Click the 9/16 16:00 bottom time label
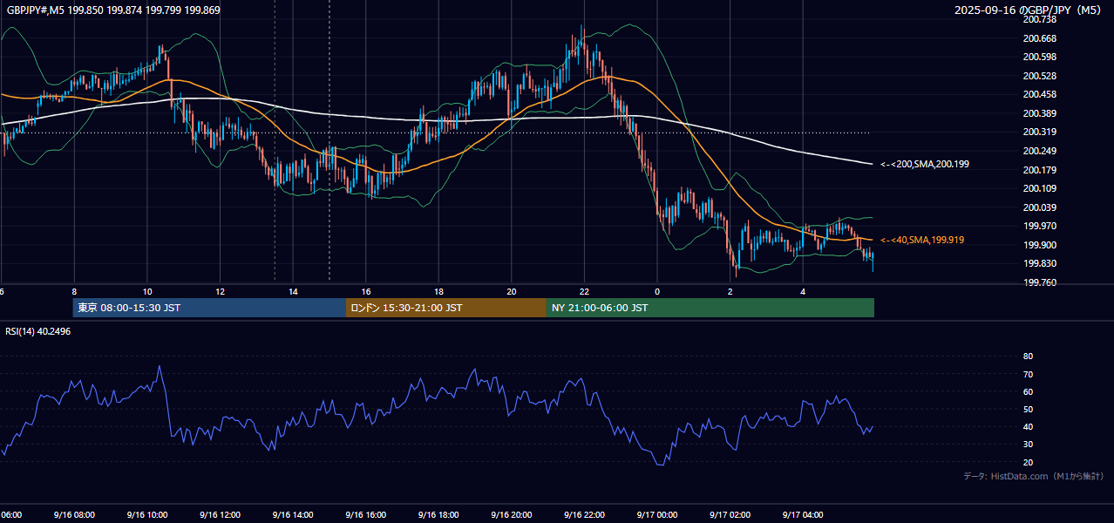Viewport: 1114px width, 523px height. point(366,515)
